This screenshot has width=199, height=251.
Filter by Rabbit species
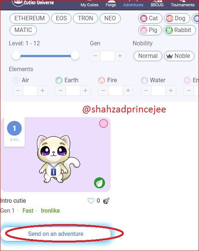point(179,30)
